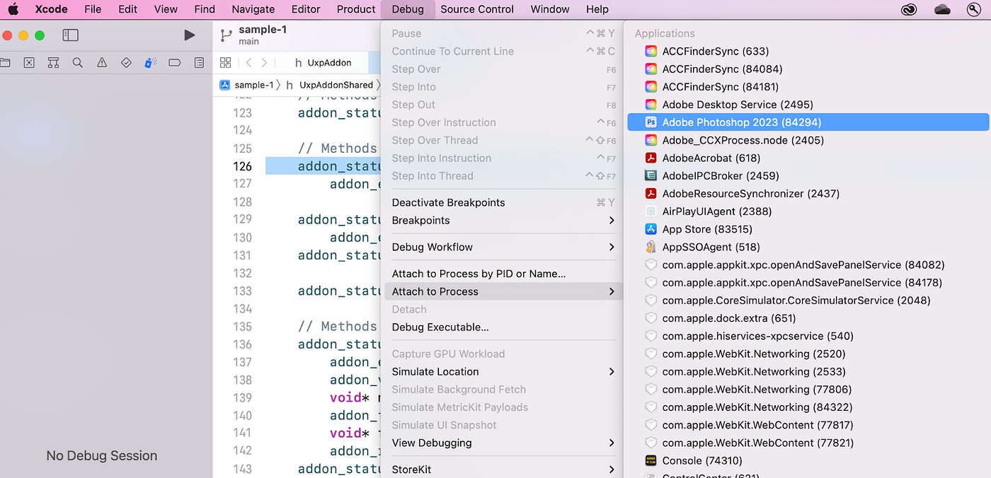Open the Window menu
Viewport: 991px width, 478px height.
pos(550,9)
